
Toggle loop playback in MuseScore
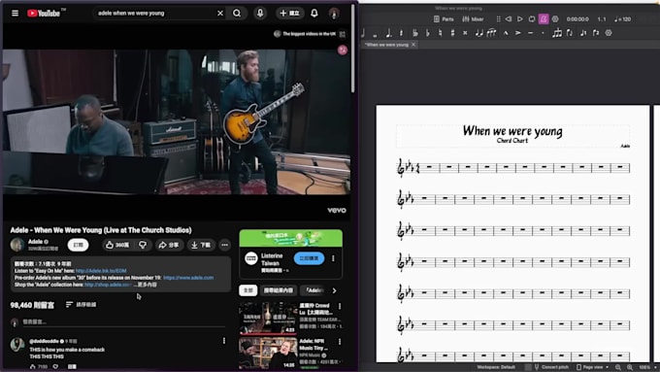tap(532, 19)
